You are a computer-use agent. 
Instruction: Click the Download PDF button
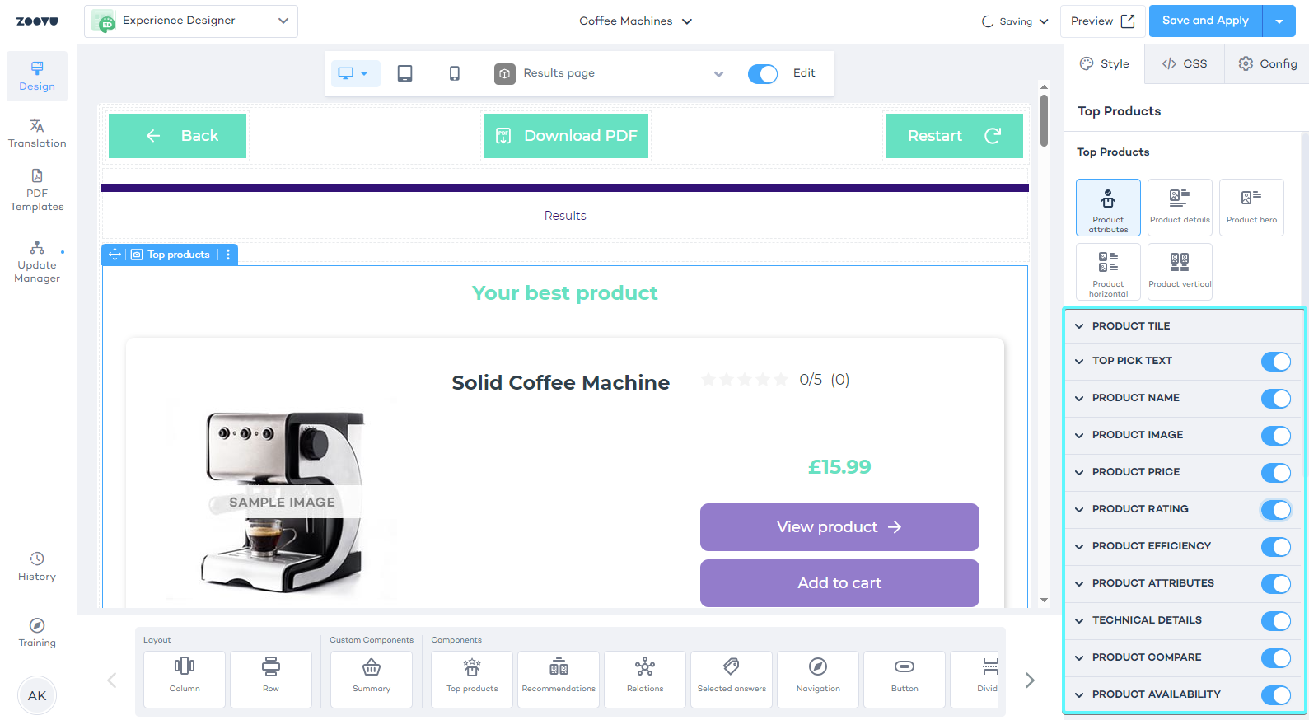[566, 136]
